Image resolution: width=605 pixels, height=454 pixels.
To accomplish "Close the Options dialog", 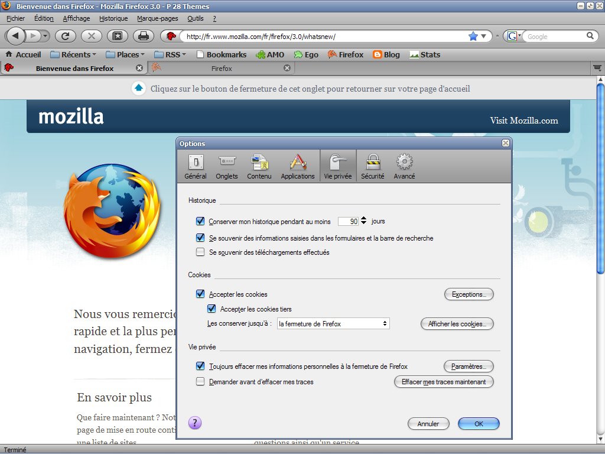I will pyautogui.click(x=506, y=143).
